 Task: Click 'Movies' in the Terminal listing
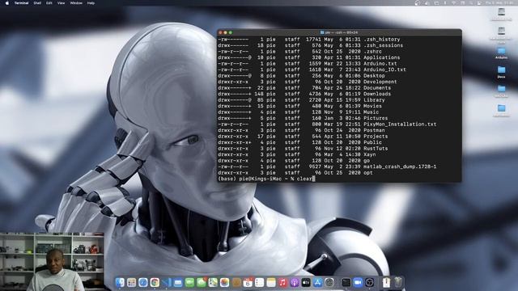point(372,106)
